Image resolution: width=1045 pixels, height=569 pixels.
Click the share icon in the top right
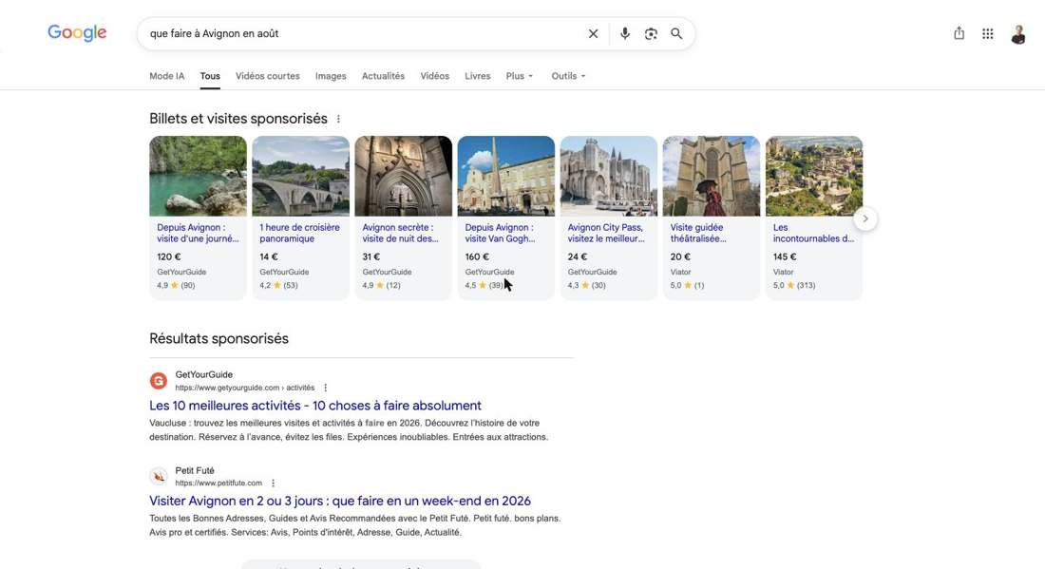959,33
